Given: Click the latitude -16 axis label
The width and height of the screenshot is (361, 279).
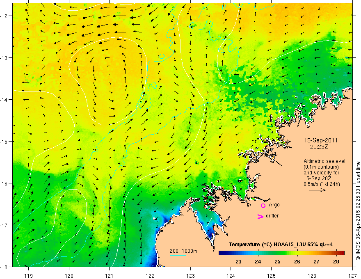Looking at the screenshot, I should [4, 183].
